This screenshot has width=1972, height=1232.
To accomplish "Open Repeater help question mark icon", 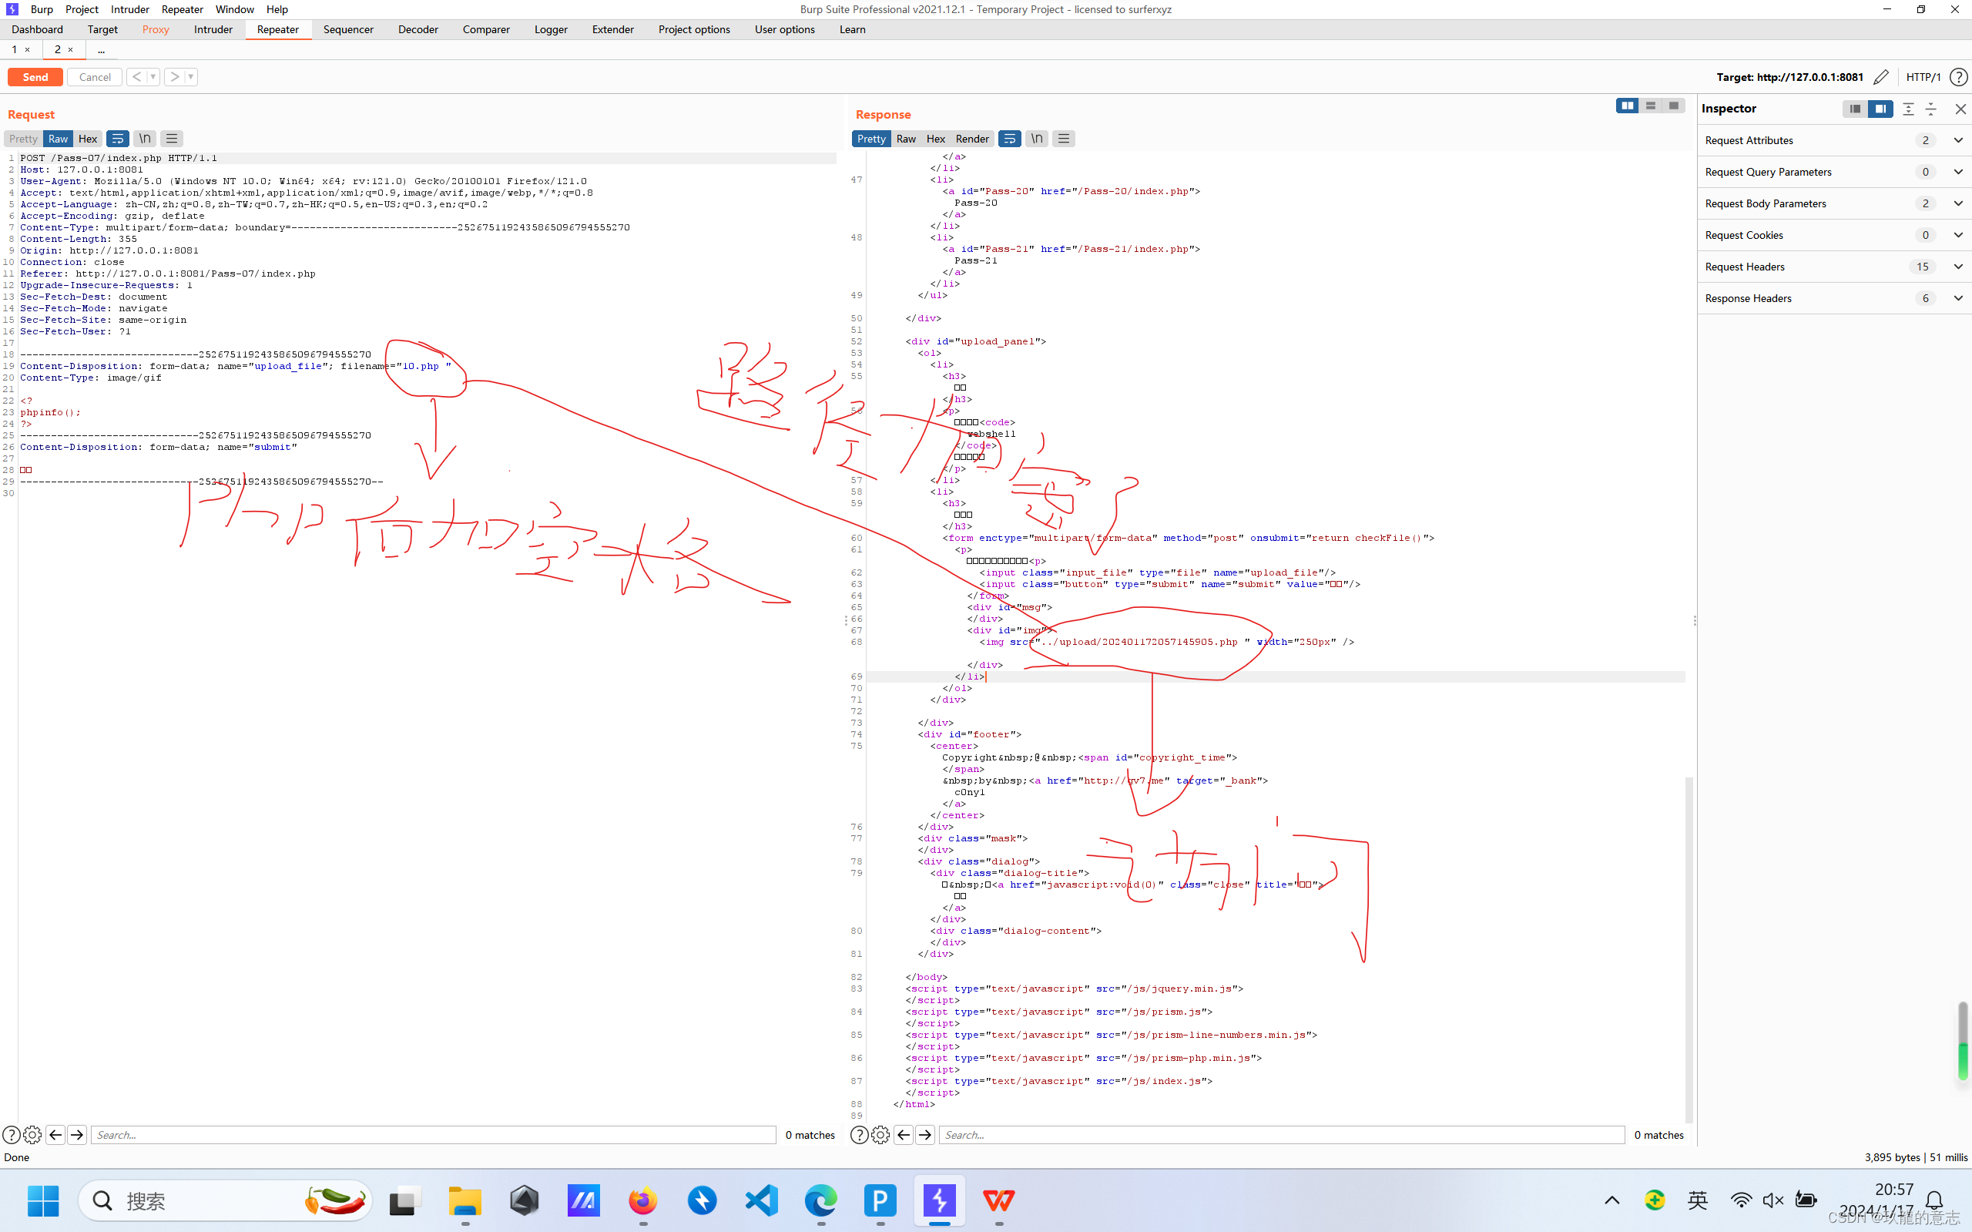I will [1958, 76].
